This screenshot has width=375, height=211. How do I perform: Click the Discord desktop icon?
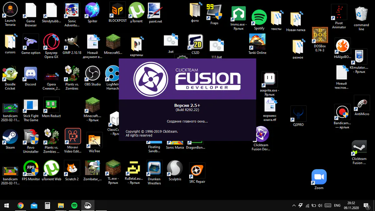[x=30, y=73]
